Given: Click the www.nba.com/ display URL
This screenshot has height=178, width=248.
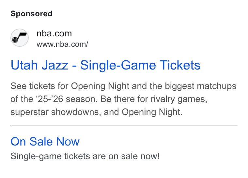Looking at the screenshot, I should click(62, 44).
